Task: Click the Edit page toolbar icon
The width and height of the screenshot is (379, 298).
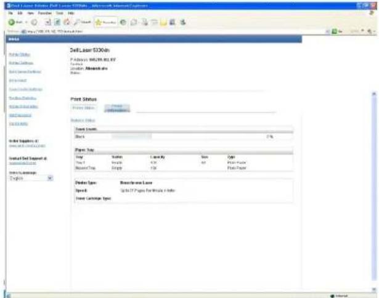Action: [154, 22]
